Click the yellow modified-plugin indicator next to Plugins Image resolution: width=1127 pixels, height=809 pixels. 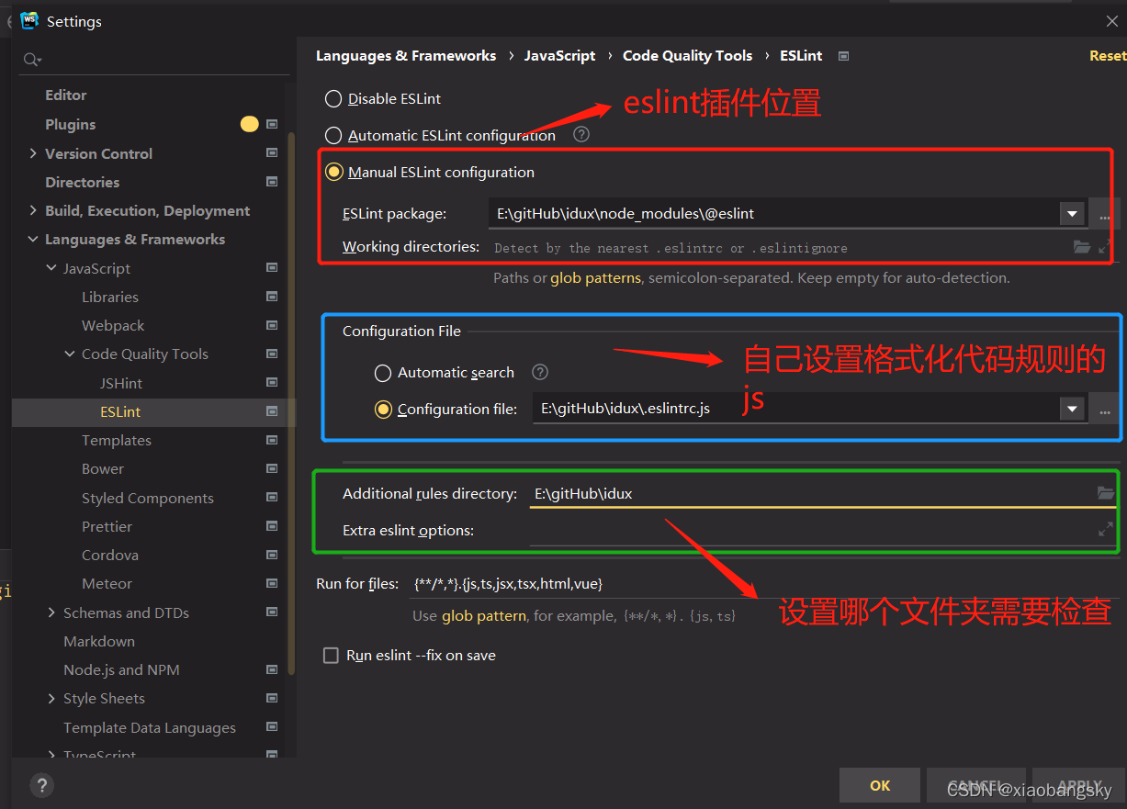(249, 124)
